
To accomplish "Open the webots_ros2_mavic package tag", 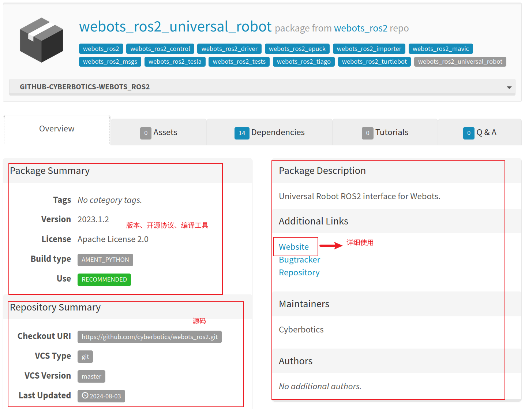I will pos(441,49).
